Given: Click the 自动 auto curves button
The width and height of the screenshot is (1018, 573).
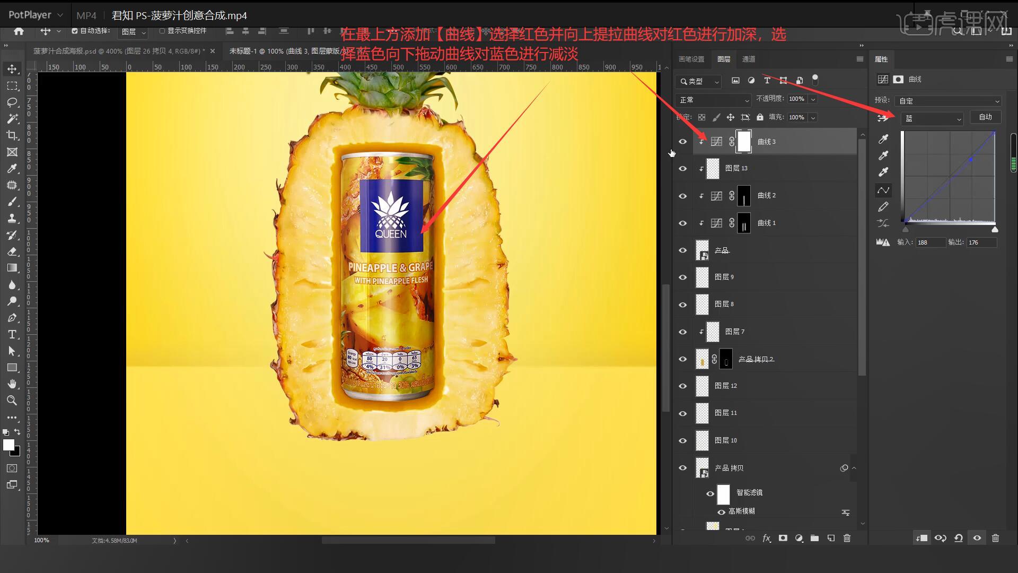Looking at the screenshot, I should [985, 117].
